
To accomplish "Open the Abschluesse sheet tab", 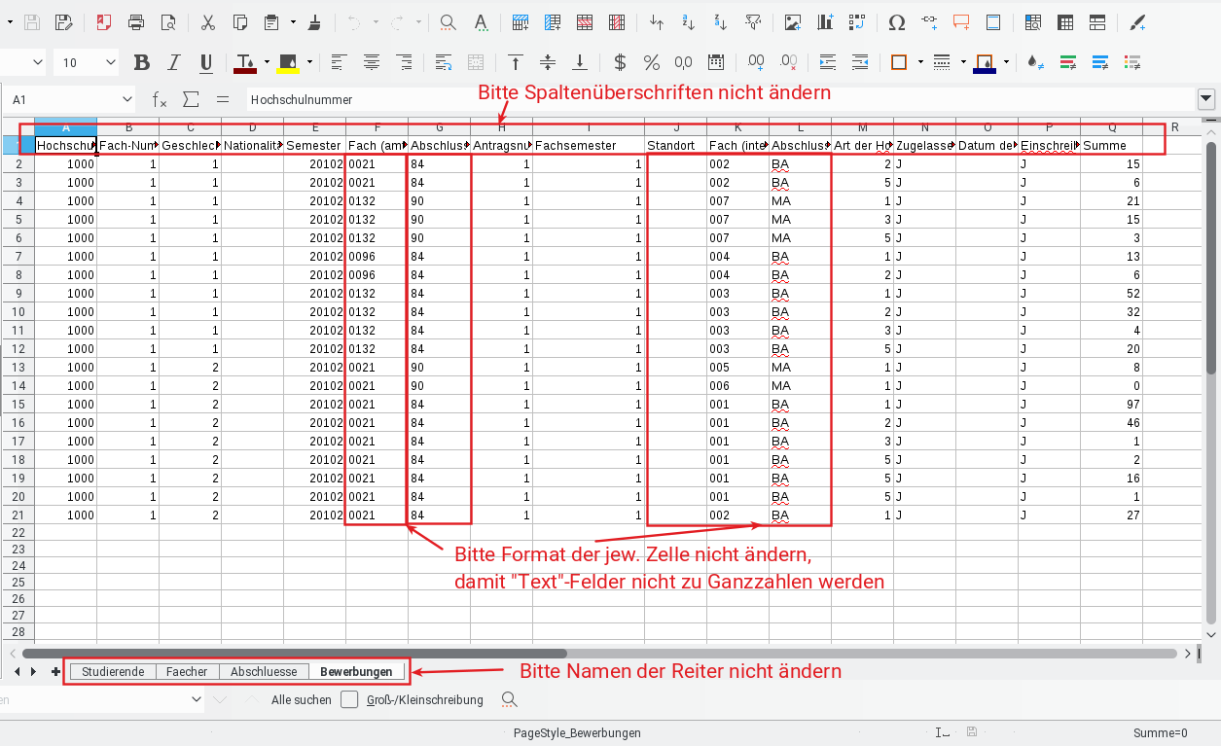I will tap(264, 671).
